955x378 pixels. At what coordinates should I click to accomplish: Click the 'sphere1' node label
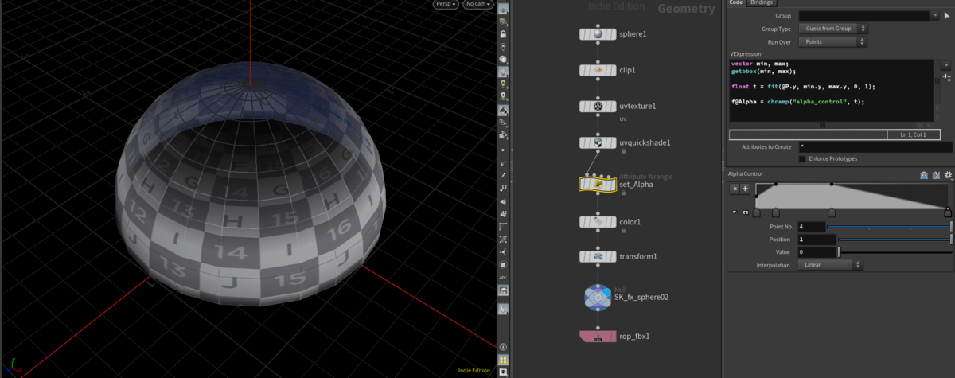(633, 34)
